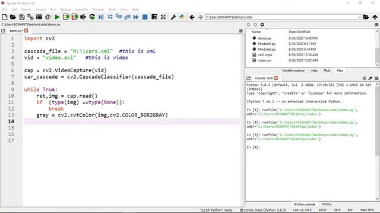
Task: Open file using the folder toolbar icon
Action: [13, 17]
